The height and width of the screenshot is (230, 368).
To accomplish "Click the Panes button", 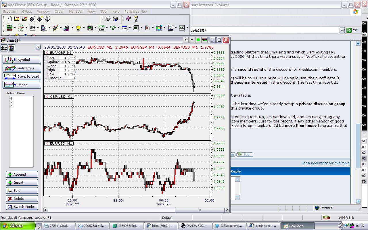I will 22,85.
